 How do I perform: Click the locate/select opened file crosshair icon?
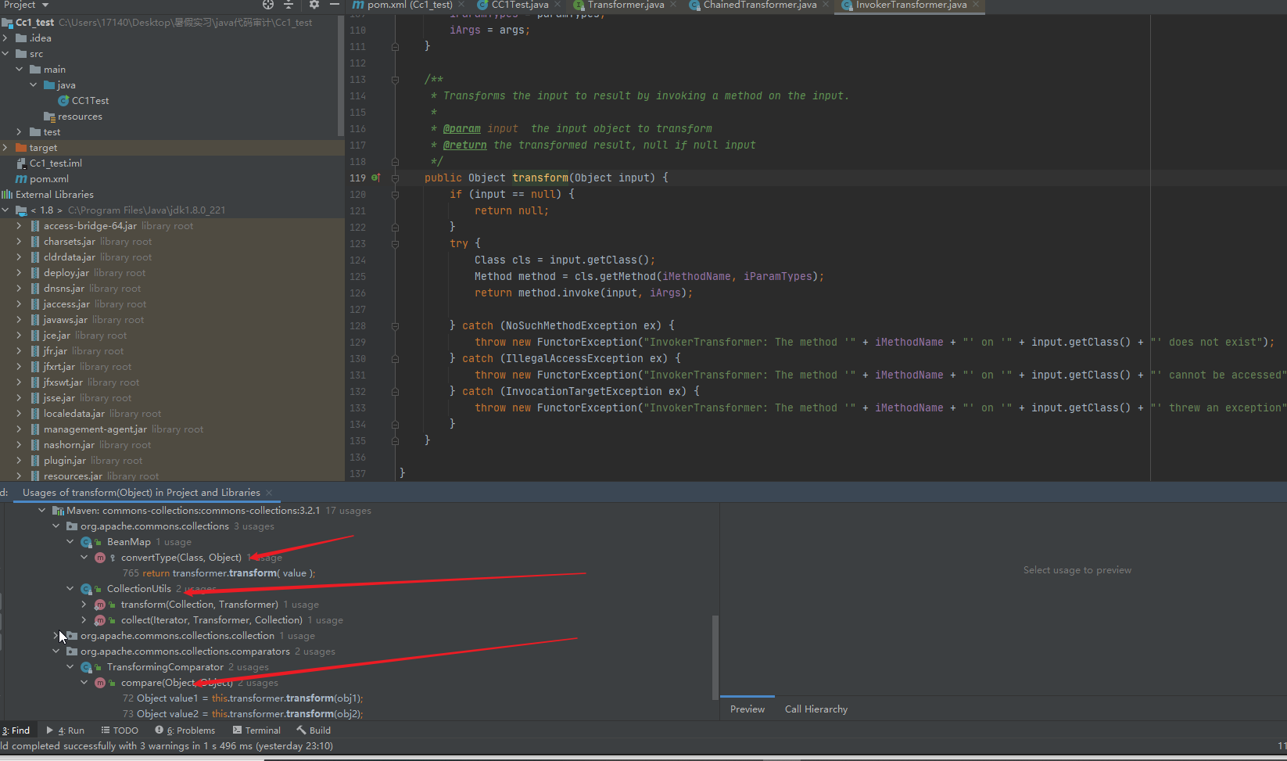(268, 5)
